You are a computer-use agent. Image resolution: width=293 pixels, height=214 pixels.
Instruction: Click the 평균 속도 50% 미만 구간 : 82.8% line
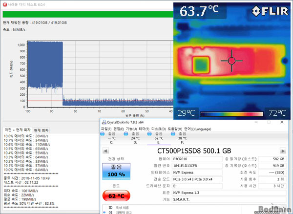click(29, 204)
